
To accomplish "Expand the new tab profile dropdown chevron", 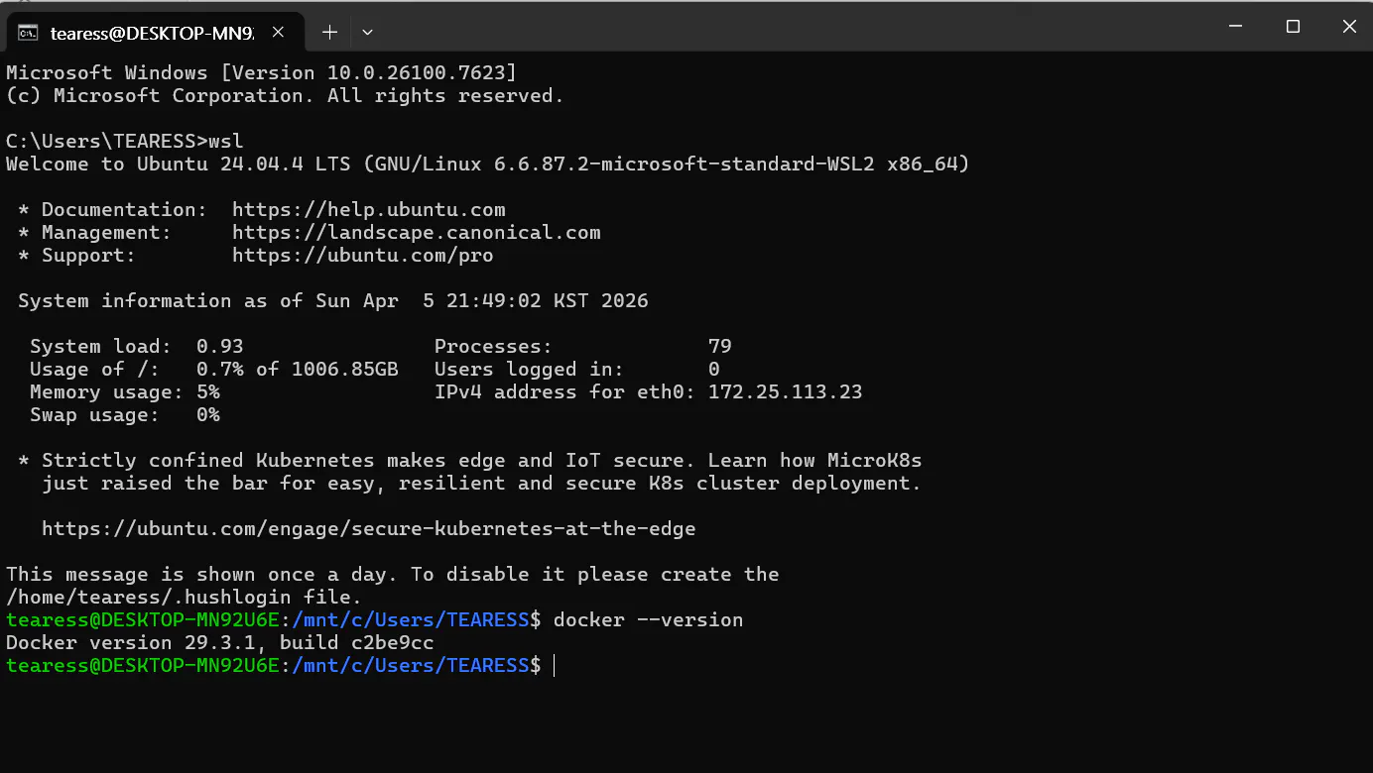I will coord(367,32).
